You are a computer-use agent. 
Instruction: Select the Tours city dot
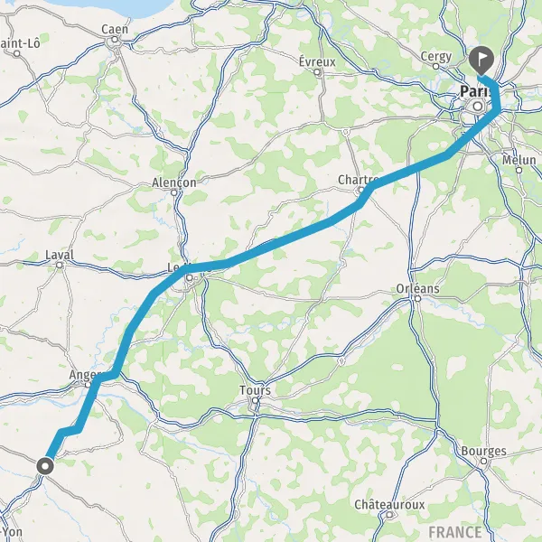[x=255, y=400]
